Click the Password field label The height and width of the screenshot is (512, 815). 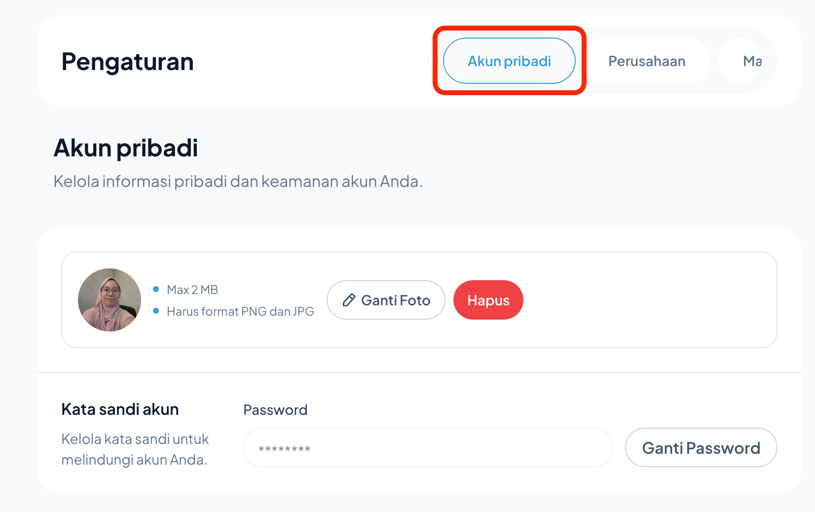pos(275,410)
